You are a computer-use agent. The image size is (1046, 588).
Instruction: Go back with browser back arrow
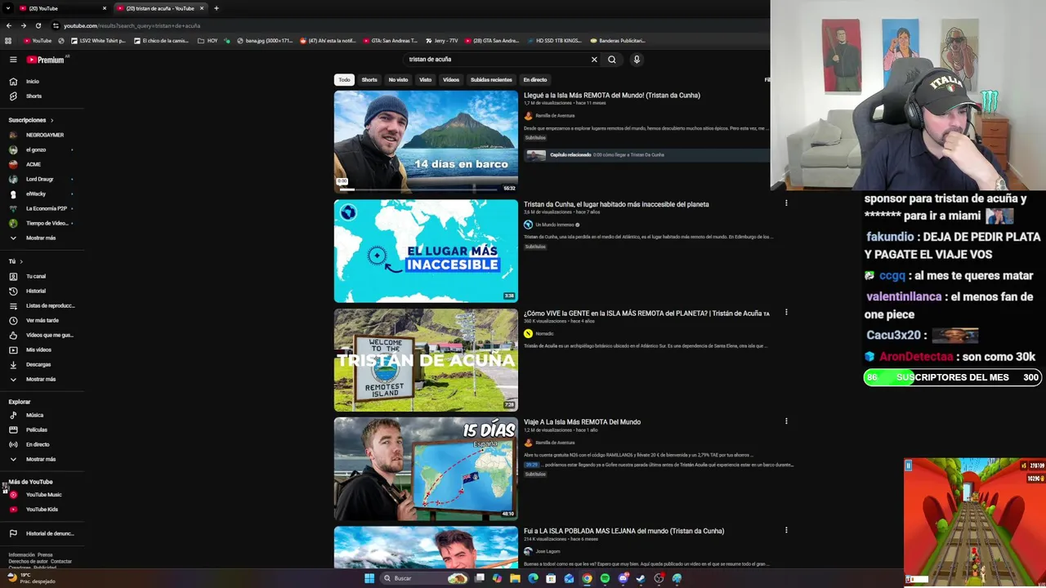click(x=8, y=25)
